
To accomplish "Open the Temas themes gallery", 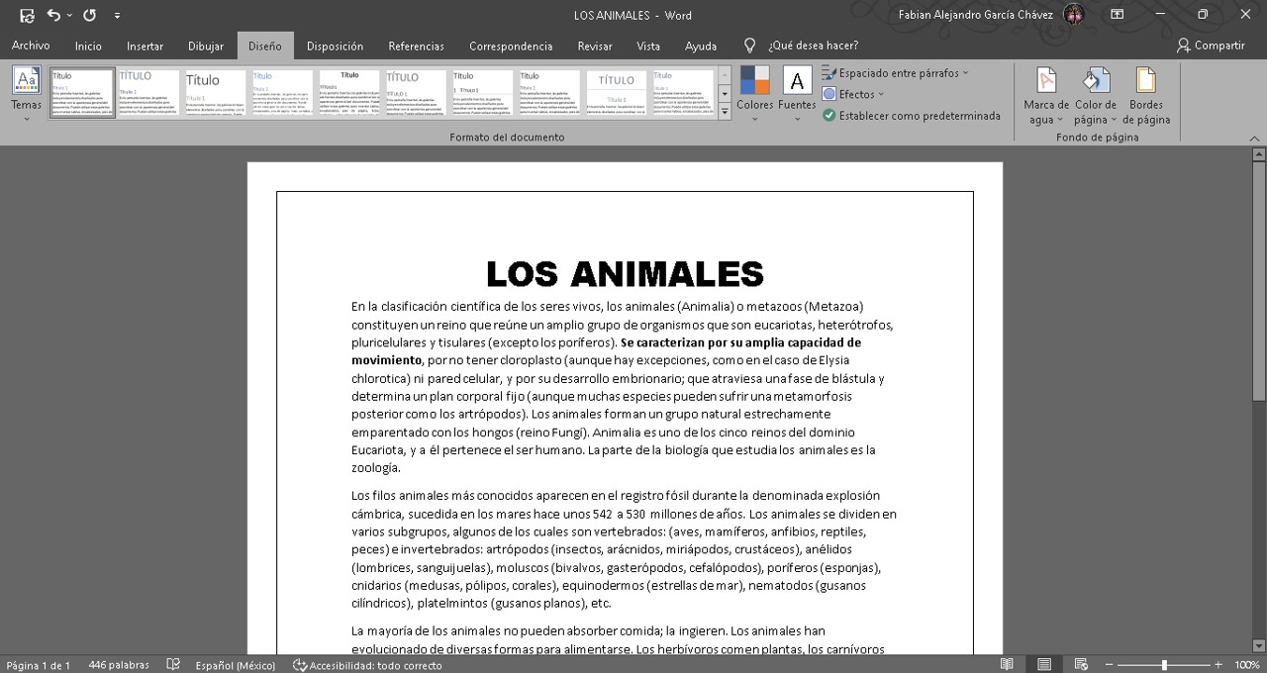I will pos(27,93).
